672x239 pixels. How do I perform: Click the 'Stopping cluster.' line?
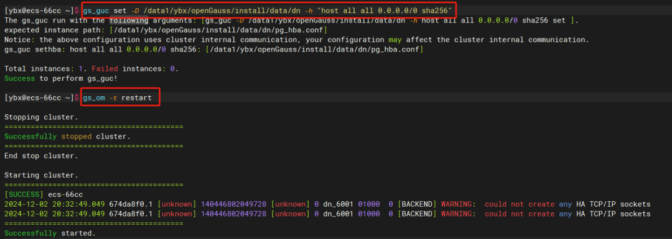[41, 117]
